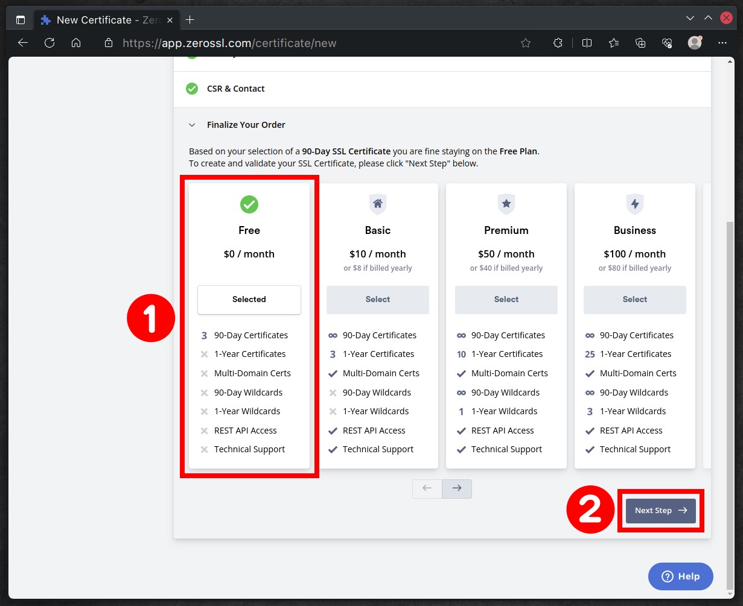Click the Premium plan star shield icon
Screen dimensions: 743x606
click(x=506, y=204)
